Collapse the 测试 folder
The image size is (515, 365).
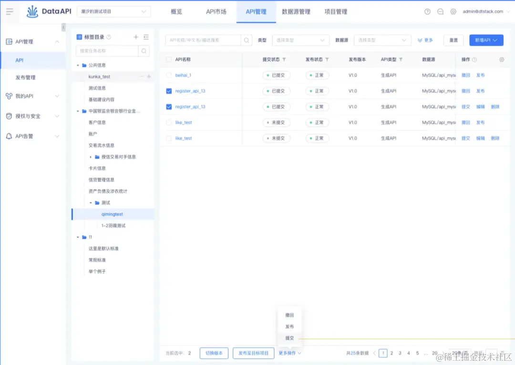pos(91,203)
